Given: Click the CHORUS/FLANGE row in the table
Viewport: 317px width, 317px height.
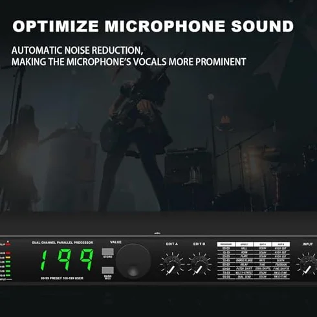Looking at the screenshot, I should tap(254, 261).
